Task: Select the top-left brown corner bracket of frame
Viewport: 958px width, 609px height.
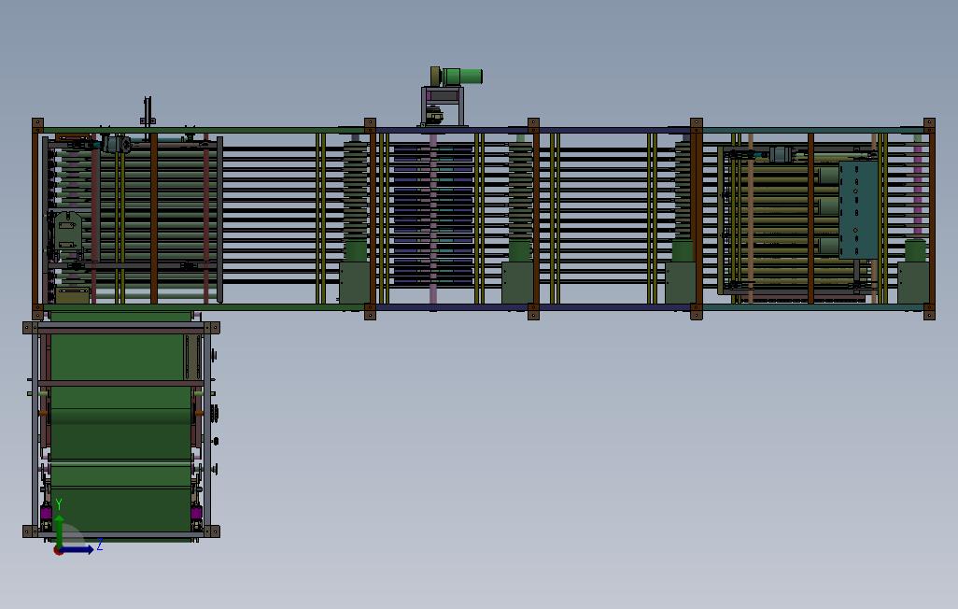Action: [x=38, y=125]
